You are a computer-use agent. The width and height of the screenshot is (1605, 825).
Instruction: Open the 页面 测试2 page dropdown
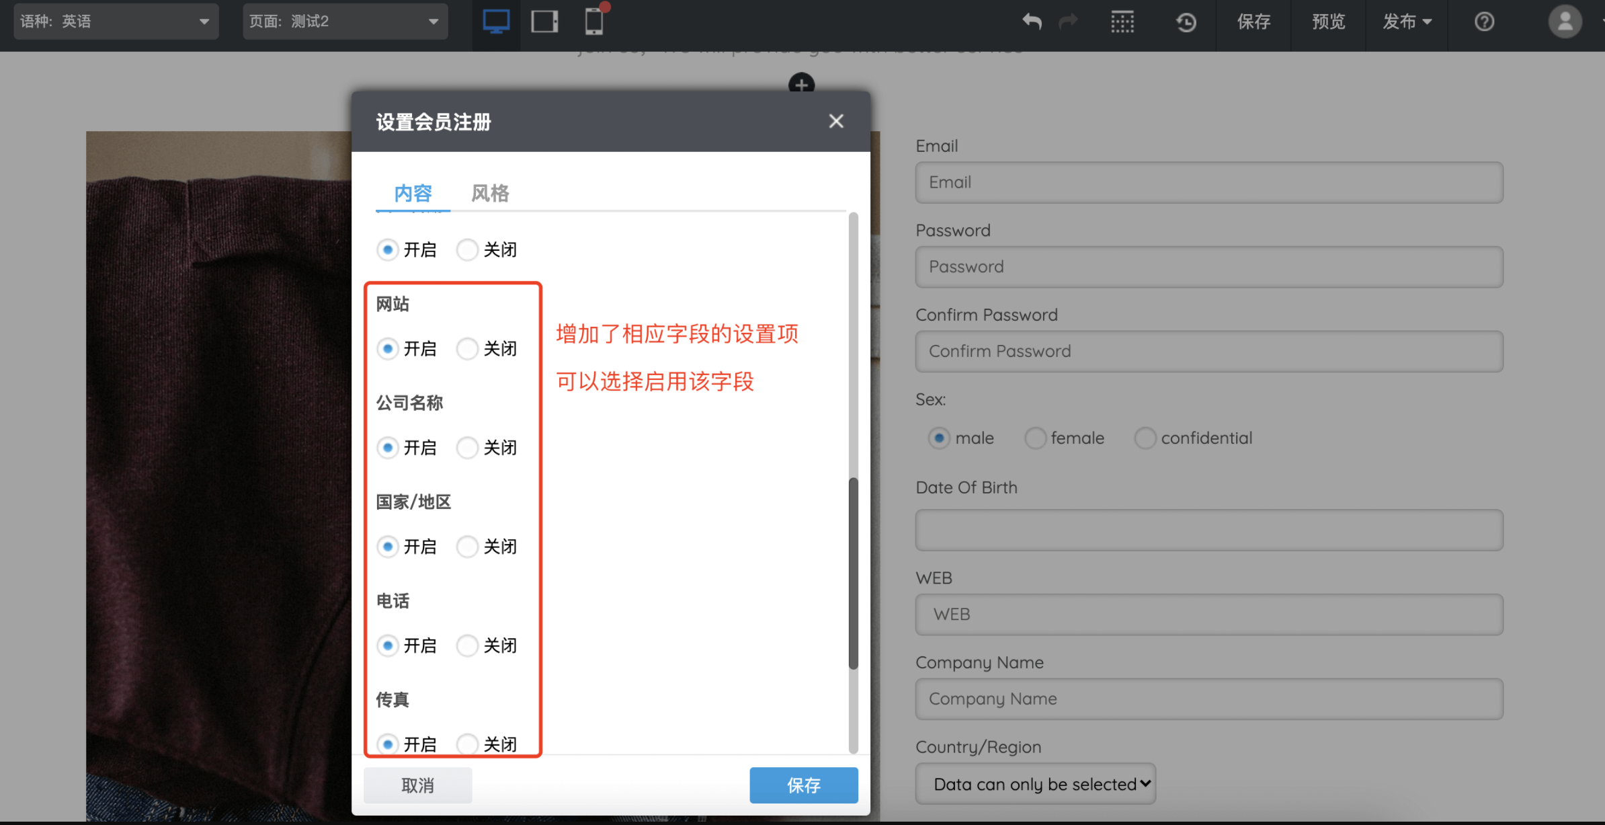(x=344, y=21)
